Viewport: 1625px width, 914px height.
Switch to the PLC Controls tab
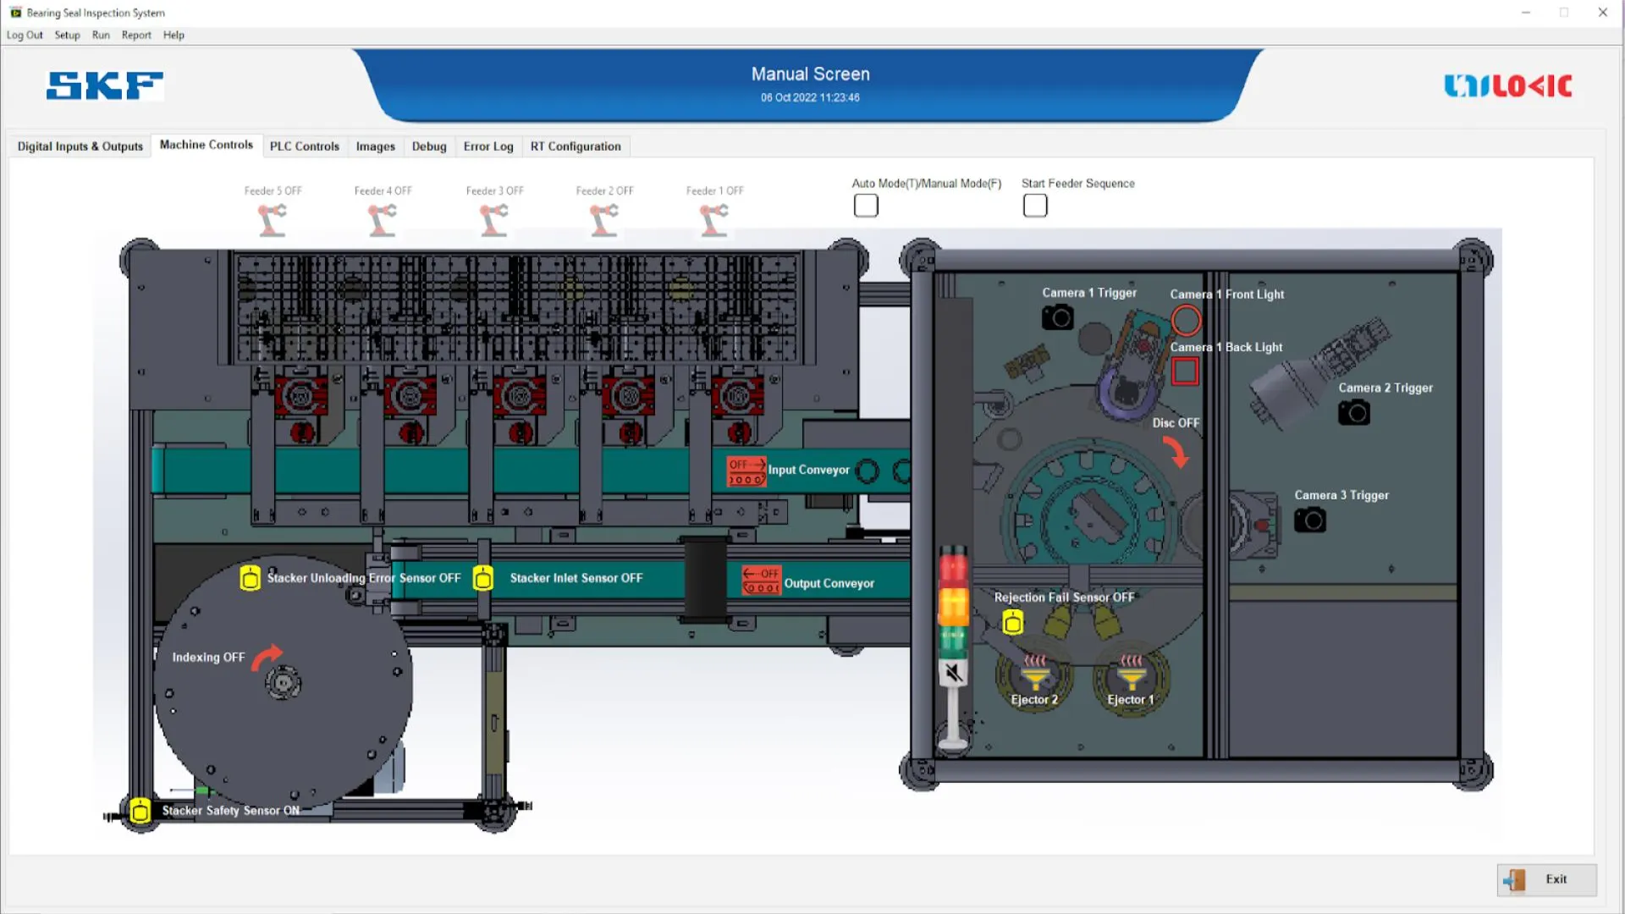(x=304, y=146)
